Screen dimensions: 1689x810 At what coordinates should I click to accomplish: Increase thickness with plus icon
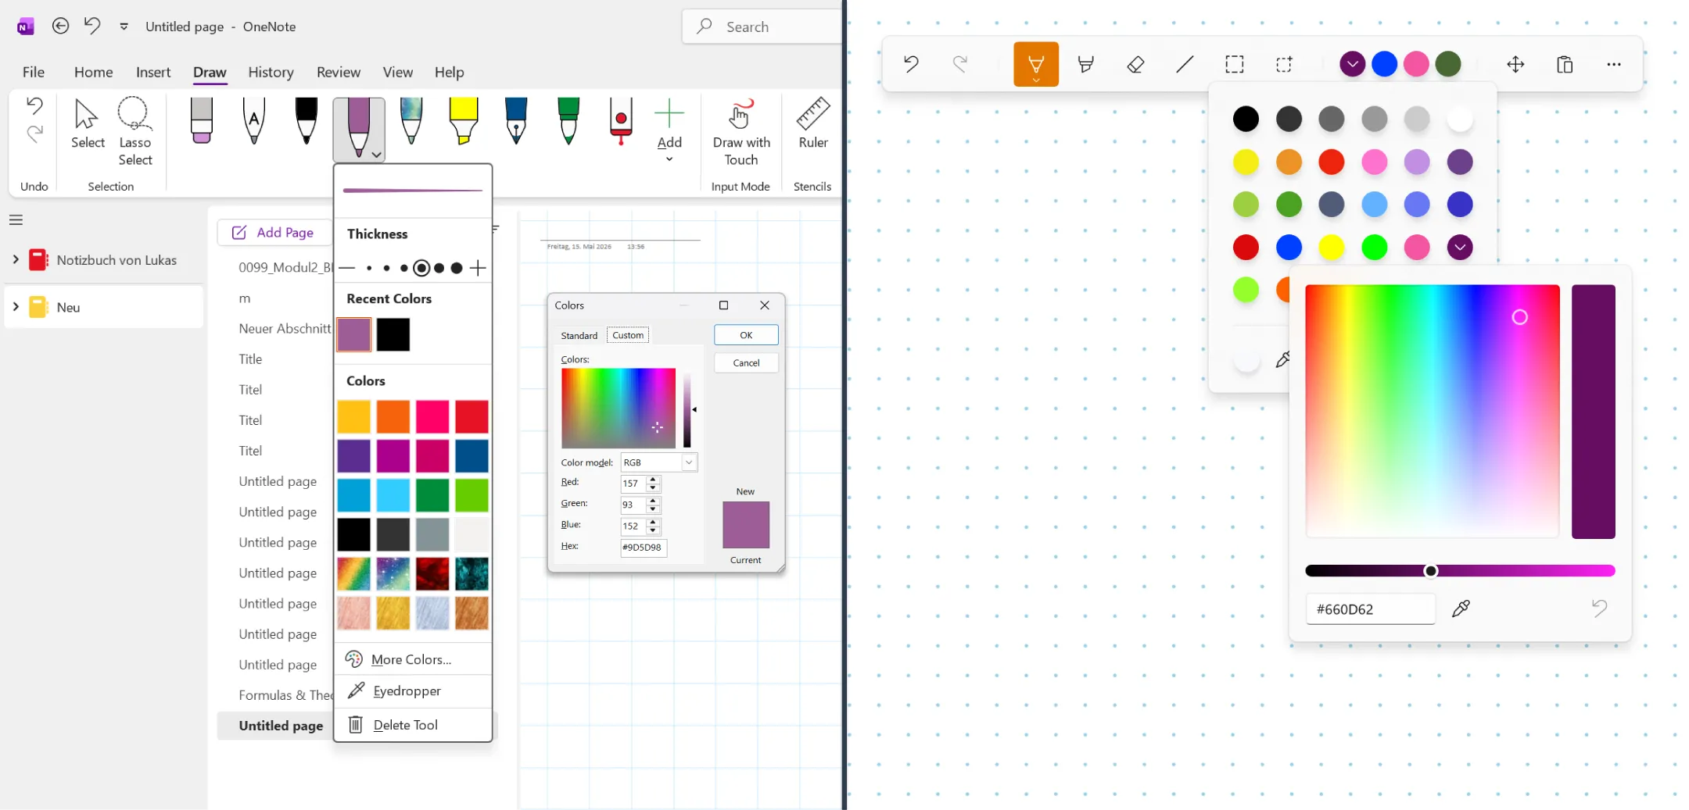pyautogui.click(x=478, y=268)
